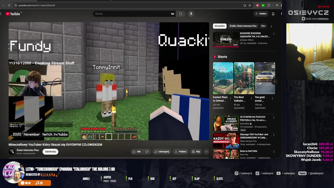Click the Dj Mazio Official channel name
The image size is (334, 188).
click(247, 40)
